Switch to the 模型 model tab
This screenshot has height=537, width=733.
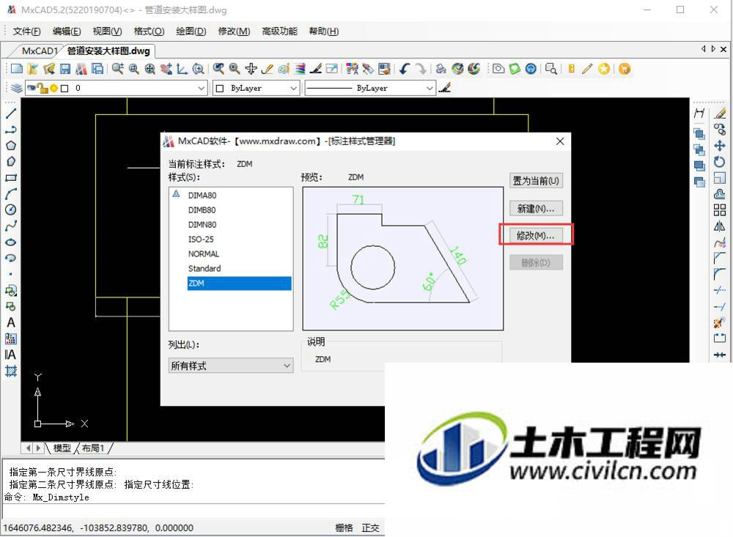tap(62, 448)
